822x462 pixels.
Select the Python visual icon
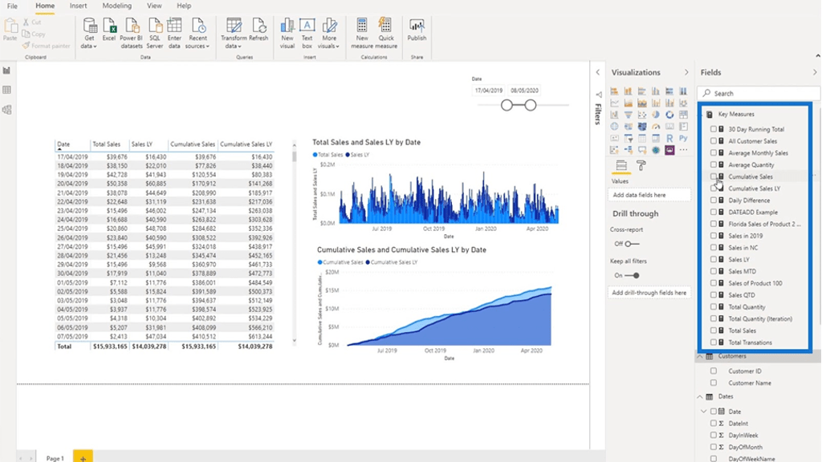click(x=683, y=138)
